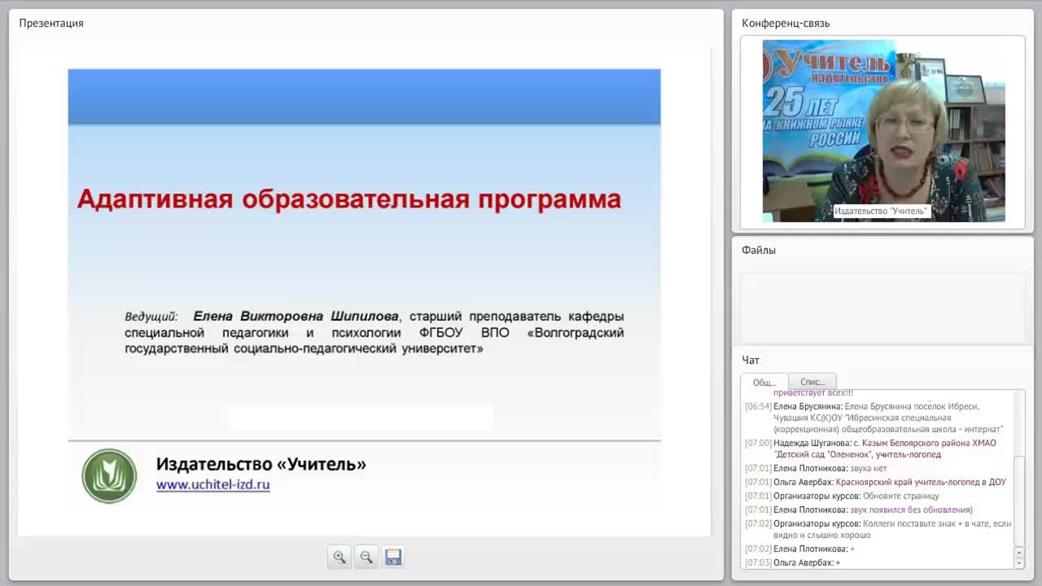Viewport: 1042px width, 586px height.
Task: Click the slide title Адаптивная образовательная программа
Action: tap(349, 199)
